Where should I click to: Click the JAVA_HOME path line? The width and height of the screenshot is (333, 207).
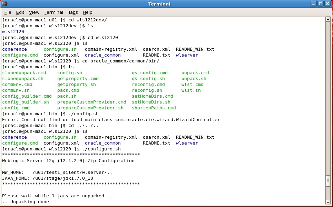tap(48, 178)
